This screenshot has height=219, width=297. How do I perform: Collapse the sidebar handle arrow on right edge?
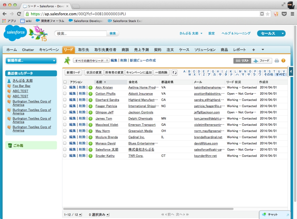click(291, 72)
